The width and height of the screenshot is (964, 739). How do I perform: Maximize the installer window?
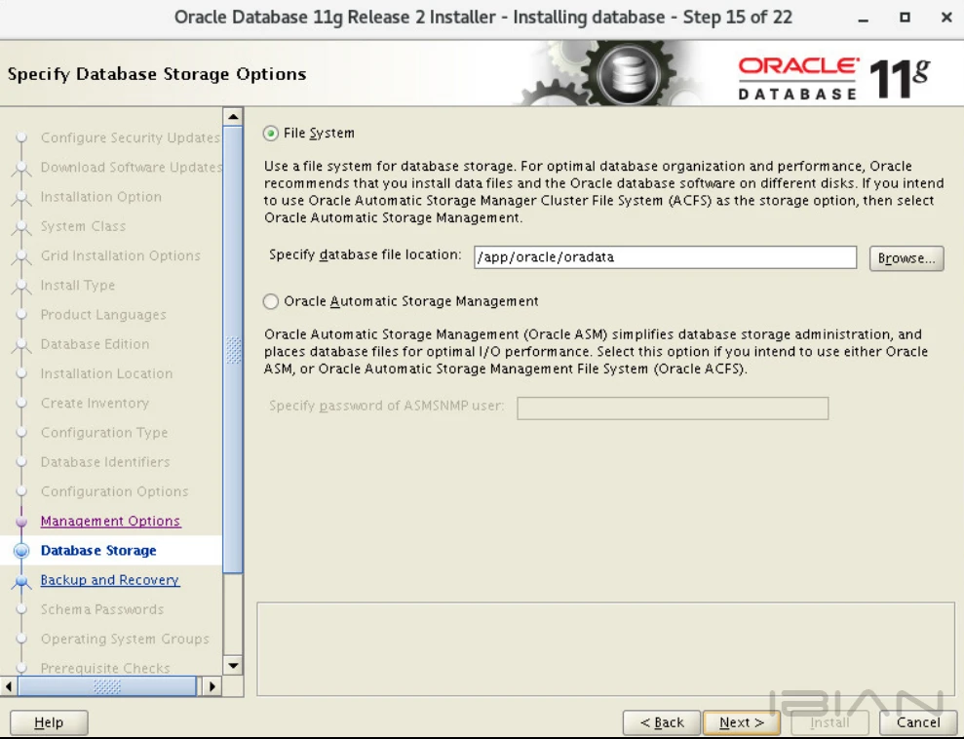[x=905, y=18]
